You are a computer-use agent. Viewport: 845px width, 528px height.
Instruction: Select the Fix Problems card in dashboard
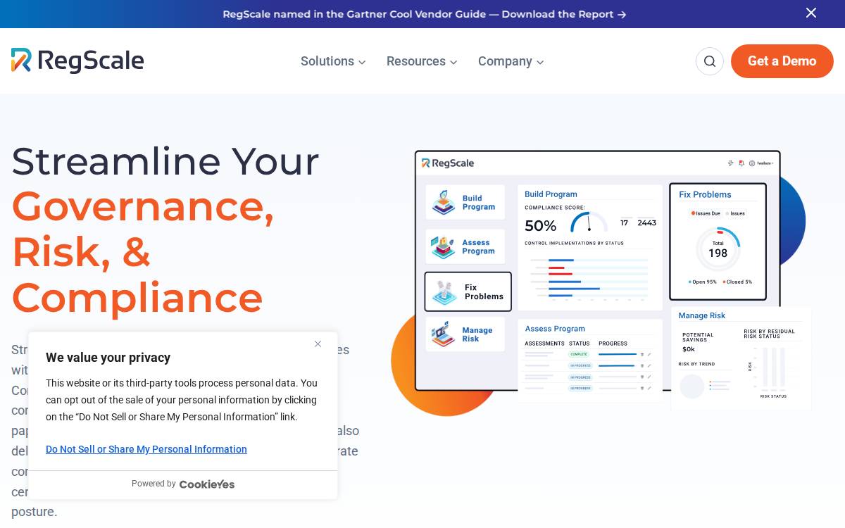point(468,291)
